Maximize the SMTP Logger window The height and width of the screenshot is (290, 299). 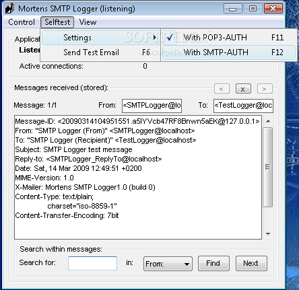click(253, 9)
